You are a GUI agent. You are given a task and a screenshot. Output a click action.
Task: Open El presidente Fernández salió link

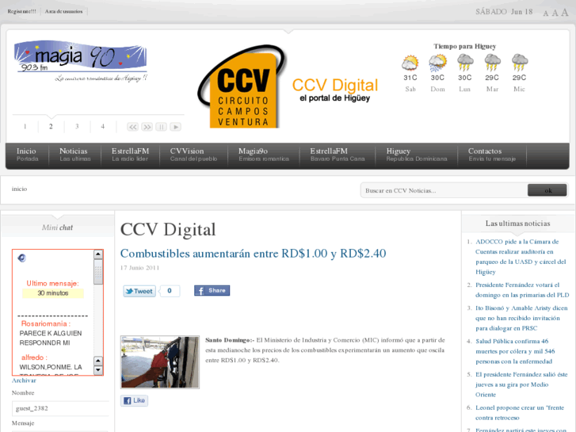[521, 384]
